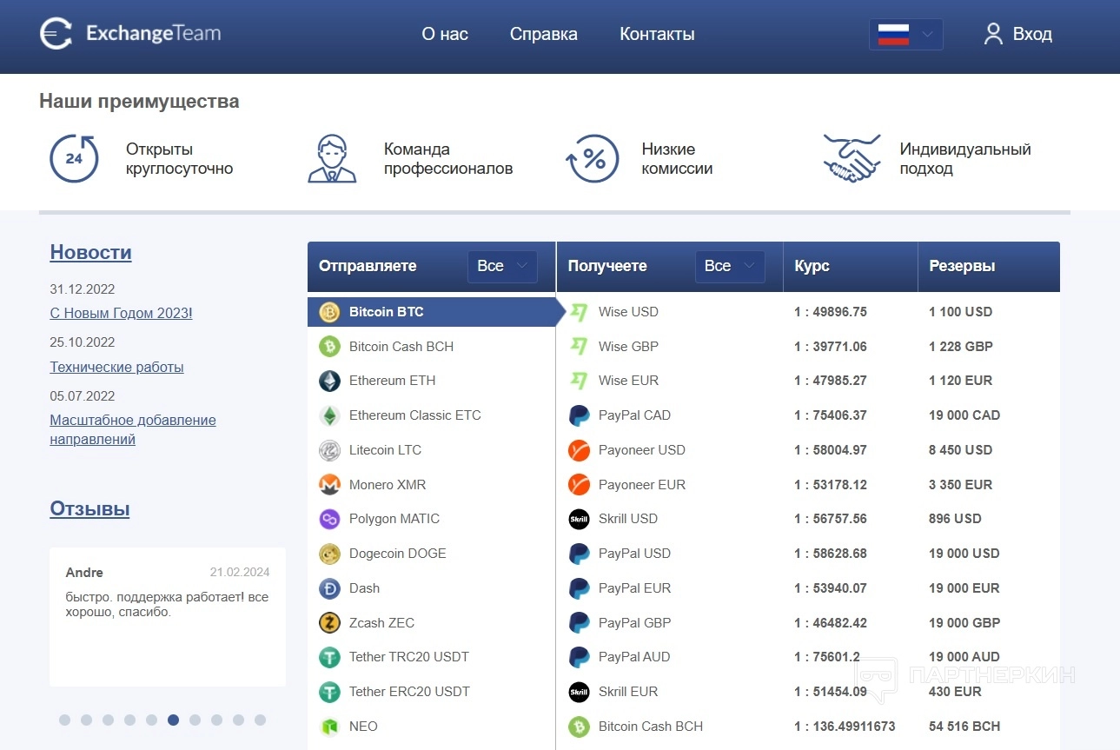Click the 'Вход' login link
Image resolution: width=1120 pixels, height=750 pixels.
(1032, 34)
